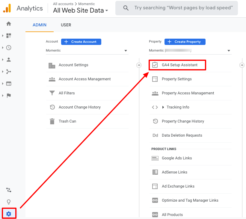Open Admin gear icon
The height and width of the screenshot is (219, 246).
pos(9,214)
